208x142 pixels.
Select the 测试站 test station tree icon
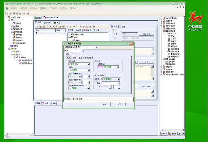[x=15, y=23]
